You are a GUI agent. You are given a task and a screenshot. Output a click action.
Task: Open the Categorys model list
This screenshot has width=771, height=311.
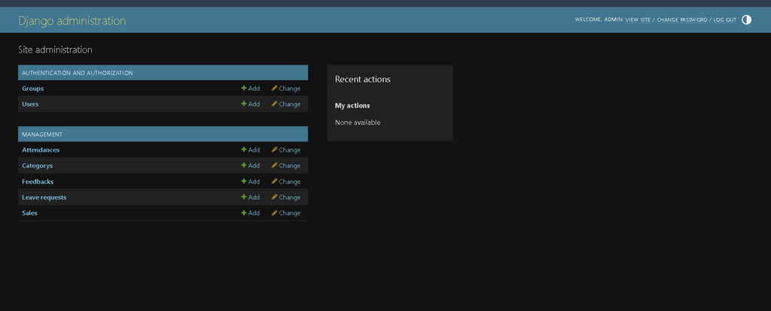(x=38, y=165)
